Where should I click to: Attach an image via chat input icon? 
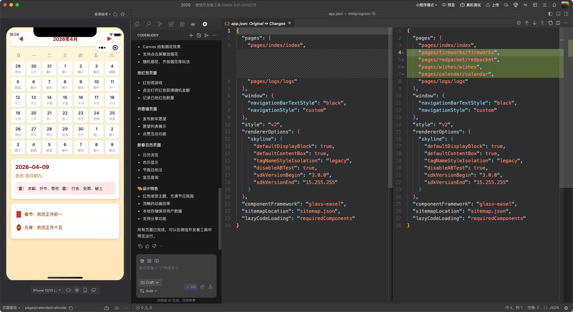[x=149, y=261]
